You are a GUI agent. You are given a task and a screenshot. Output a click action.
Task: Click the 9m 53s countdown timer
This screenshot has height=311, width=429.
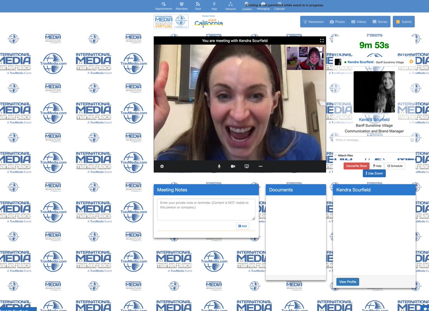coord(374,45)
